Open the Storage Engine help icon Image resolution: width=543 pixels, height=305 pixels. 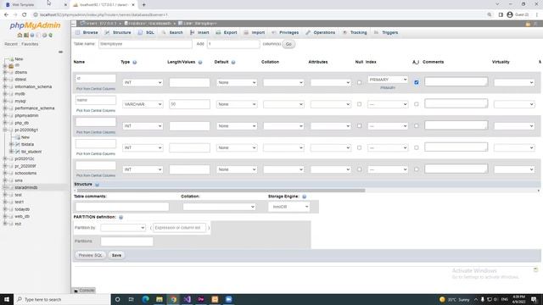pyautogui.click(x=304, y=197)
